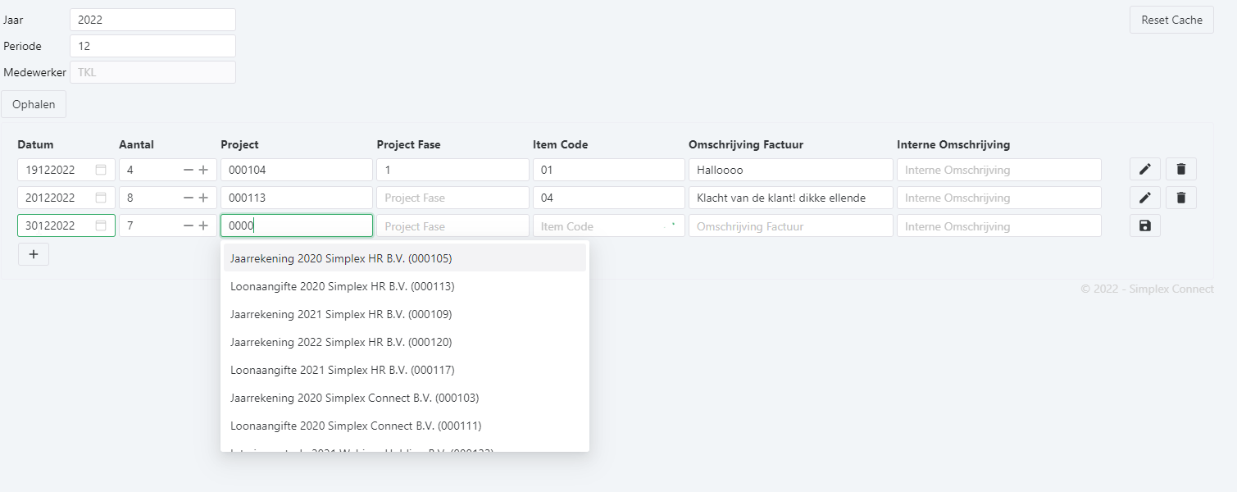Decrease the Aantal value of 8
The width and height of the screenshot is (1237, 492).
(x=189, y=198)
